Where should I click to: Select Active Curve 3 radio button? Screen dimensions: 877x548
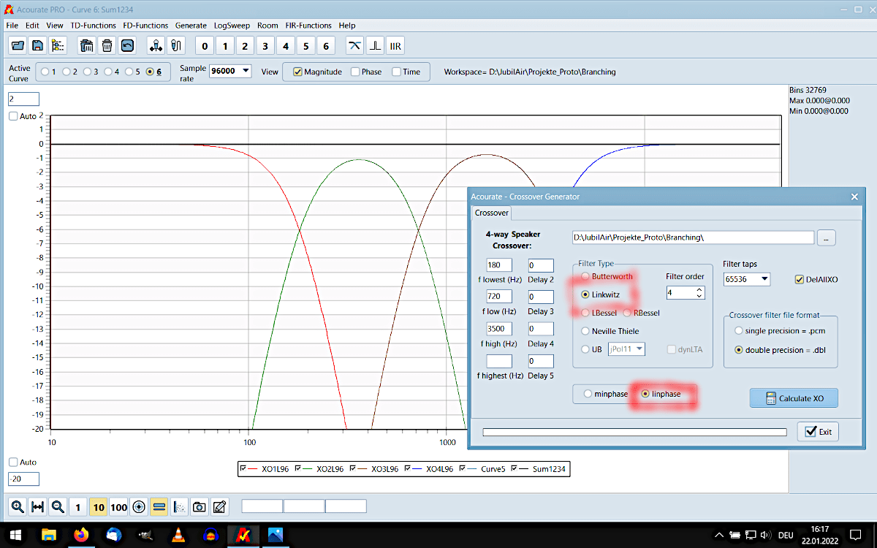[x=87, y=72]
